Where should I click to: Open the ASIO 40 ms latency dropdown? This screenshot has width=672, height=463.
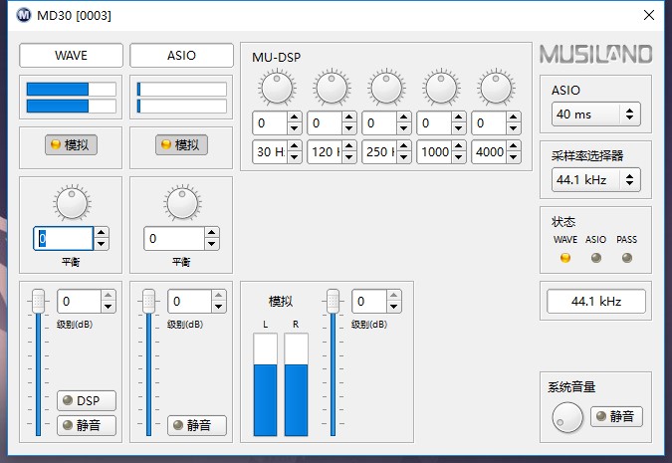coord(595,114)
